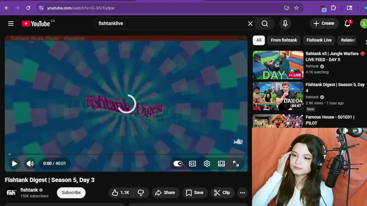Open the YouTube guide hamburger menu
This screenshot has height=206, width=367.
11,23
